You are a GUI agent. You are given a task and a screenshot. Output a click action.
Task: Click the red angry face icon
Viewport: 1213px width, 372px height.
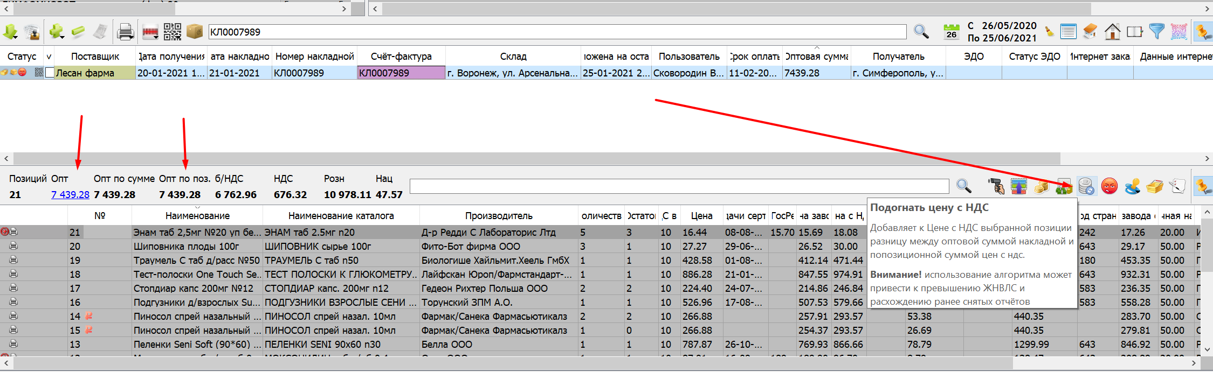[x=1109, y=187]
